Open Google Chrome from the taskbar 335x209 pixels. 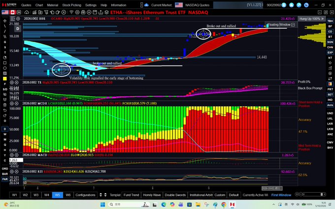coord(224,205)
